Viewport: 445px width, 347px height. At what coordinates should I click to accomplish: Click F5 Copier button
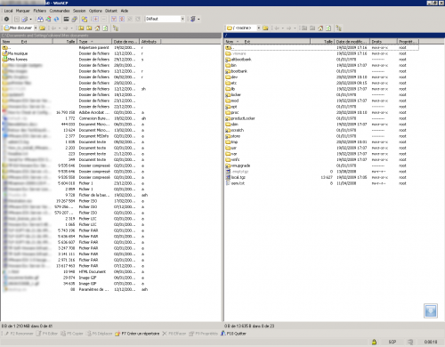(72, 334)
